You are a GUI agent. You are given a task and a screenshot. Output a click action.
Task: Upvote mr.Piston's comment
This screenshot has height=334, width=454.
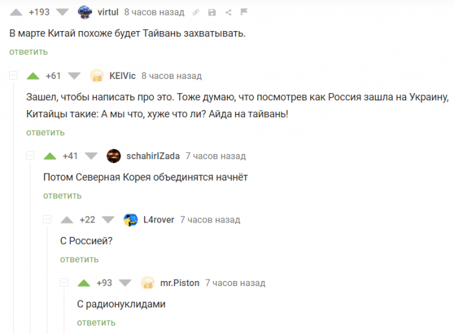(x=84, y=283)
